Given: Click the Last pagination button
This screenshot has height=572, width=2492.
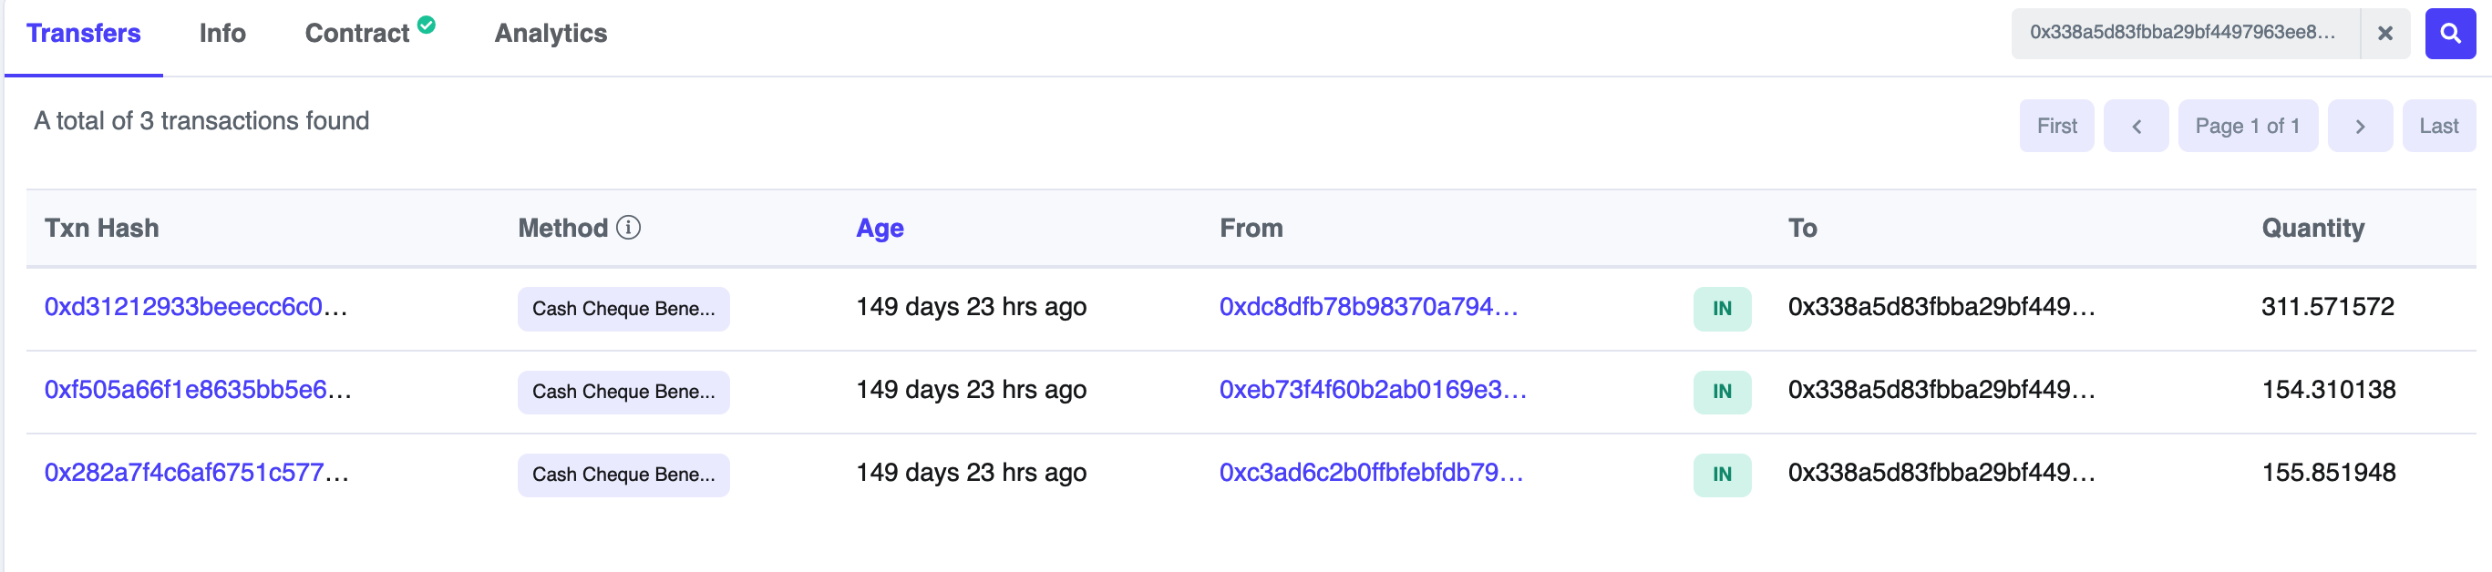Looking at the screenshot, I should [x=2438, y=126].
